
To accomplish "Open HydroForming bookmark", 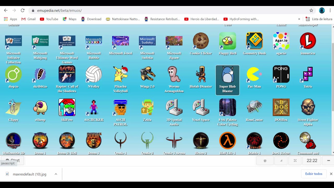I will (241, 19).
